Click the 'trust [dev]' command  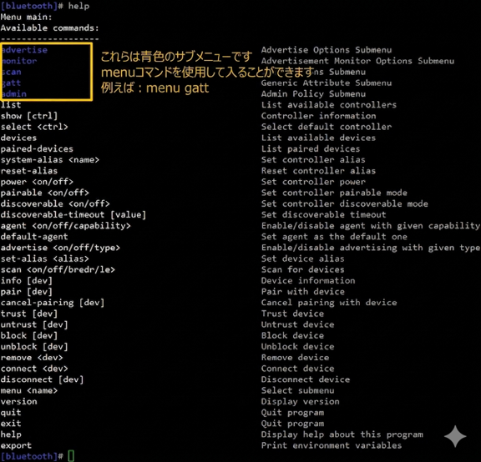coord(29,314)
